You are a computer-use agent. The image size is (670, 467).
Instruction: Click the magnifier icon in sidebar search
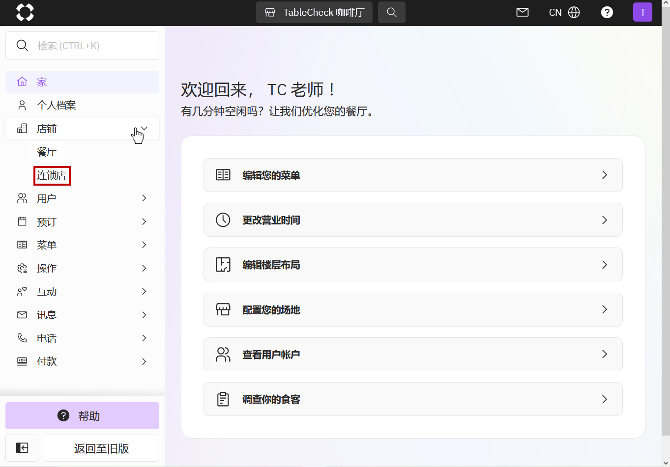click(x=22, y=46)
